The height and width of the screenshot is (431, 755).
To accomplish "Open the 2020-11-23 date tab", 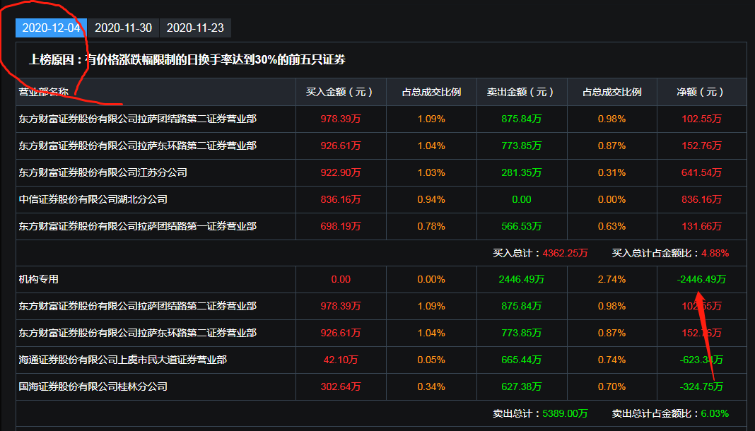I will [x=195, y=28].
